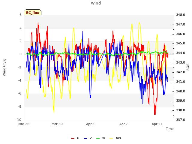Click the 'Time' x-axis label
Screen dimensions: 192x144
(170, 129)
